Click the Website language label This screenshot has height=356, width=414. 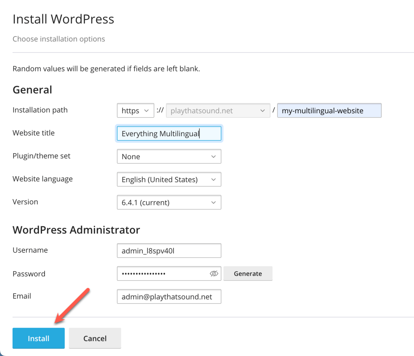42,179
